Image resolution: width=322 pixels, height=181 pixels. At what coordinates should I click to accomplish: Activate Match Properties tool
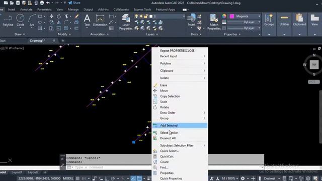click(x=214, y=22)
